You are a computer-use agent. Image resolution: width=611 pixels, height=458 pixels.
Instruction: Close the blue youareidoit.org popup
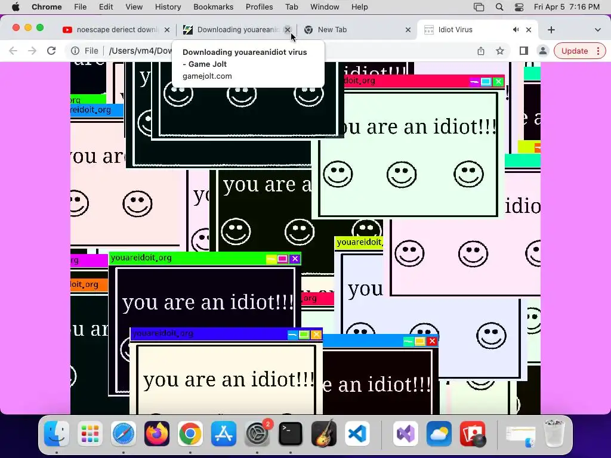click(x=316, y=335)
